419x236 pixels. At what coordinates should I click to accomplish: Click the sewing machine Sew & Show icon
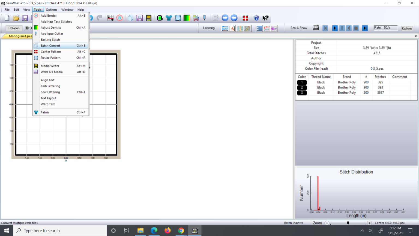pyautogui.click(x=316, y=28)
